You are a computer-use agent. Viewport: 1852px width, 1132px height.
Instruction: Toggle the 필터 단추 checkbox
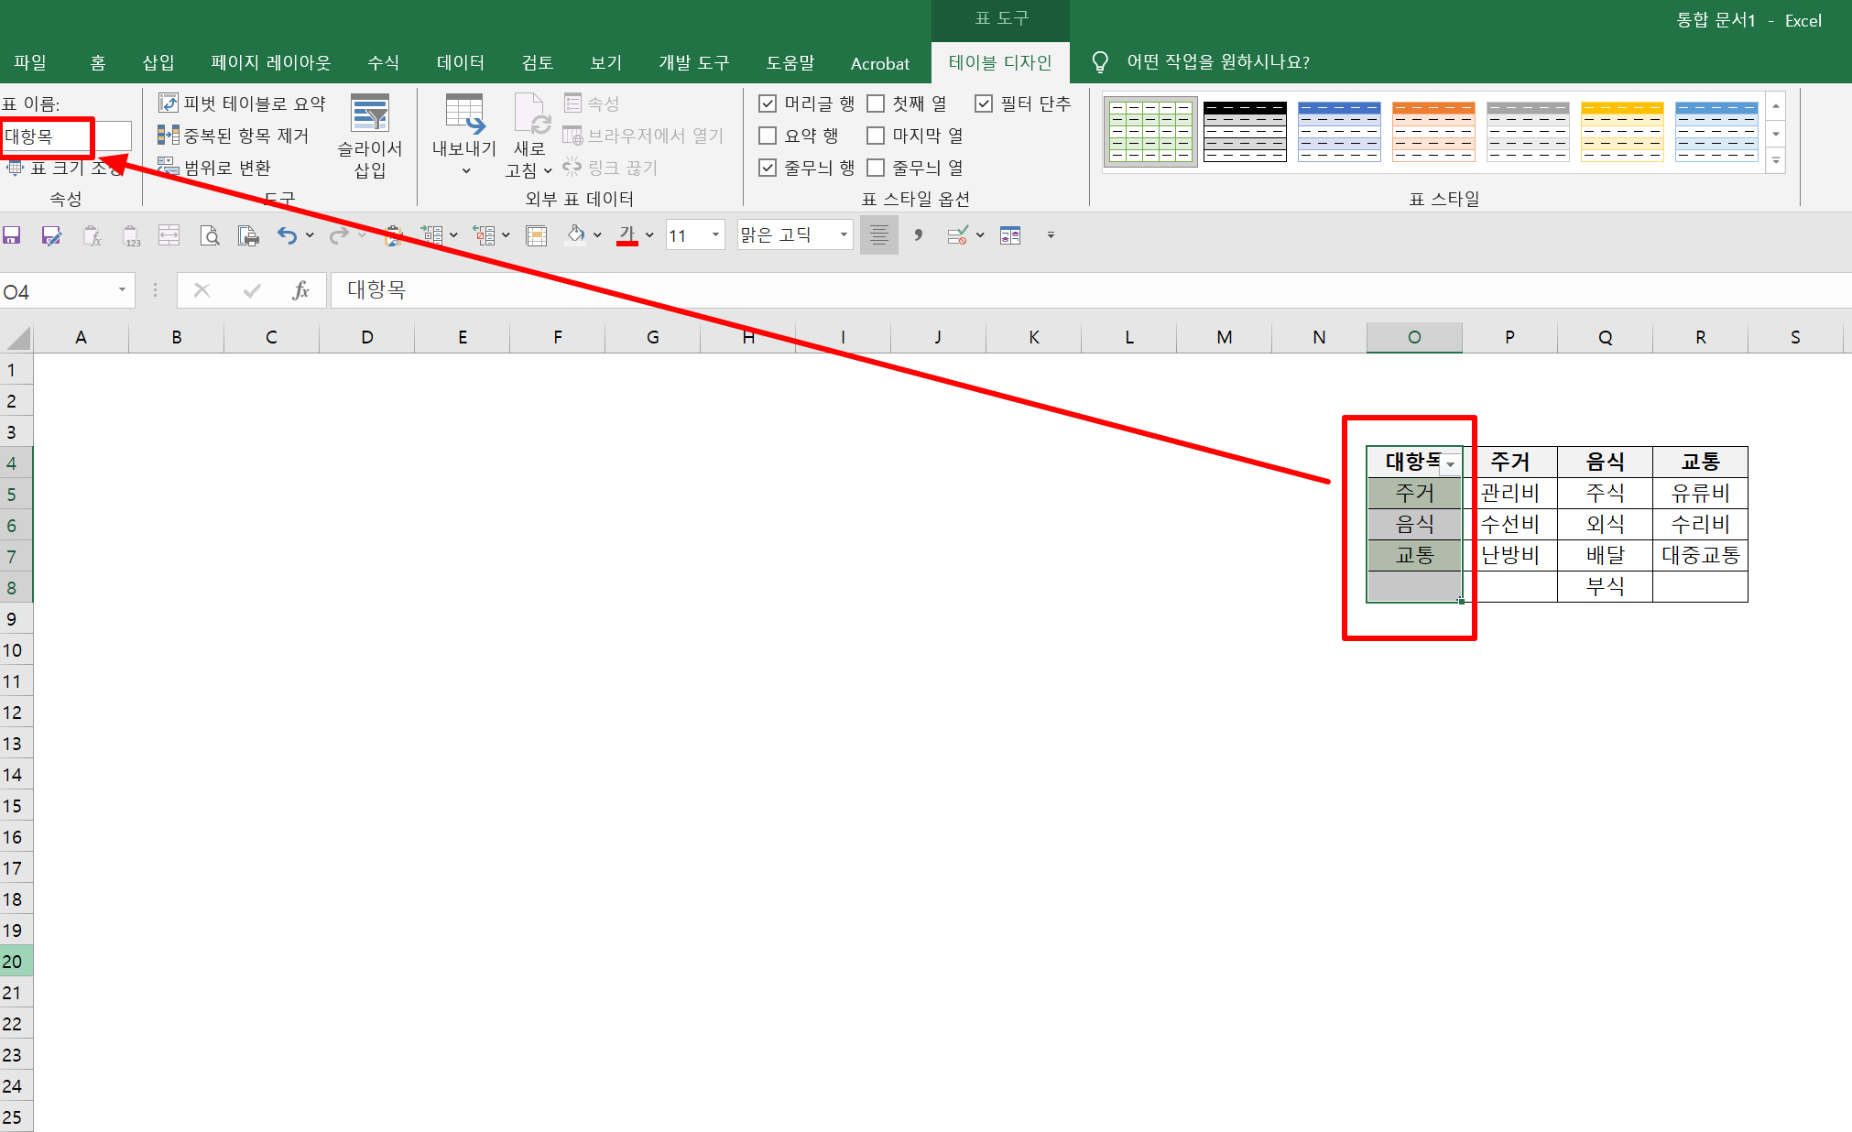tap(984, 103)
